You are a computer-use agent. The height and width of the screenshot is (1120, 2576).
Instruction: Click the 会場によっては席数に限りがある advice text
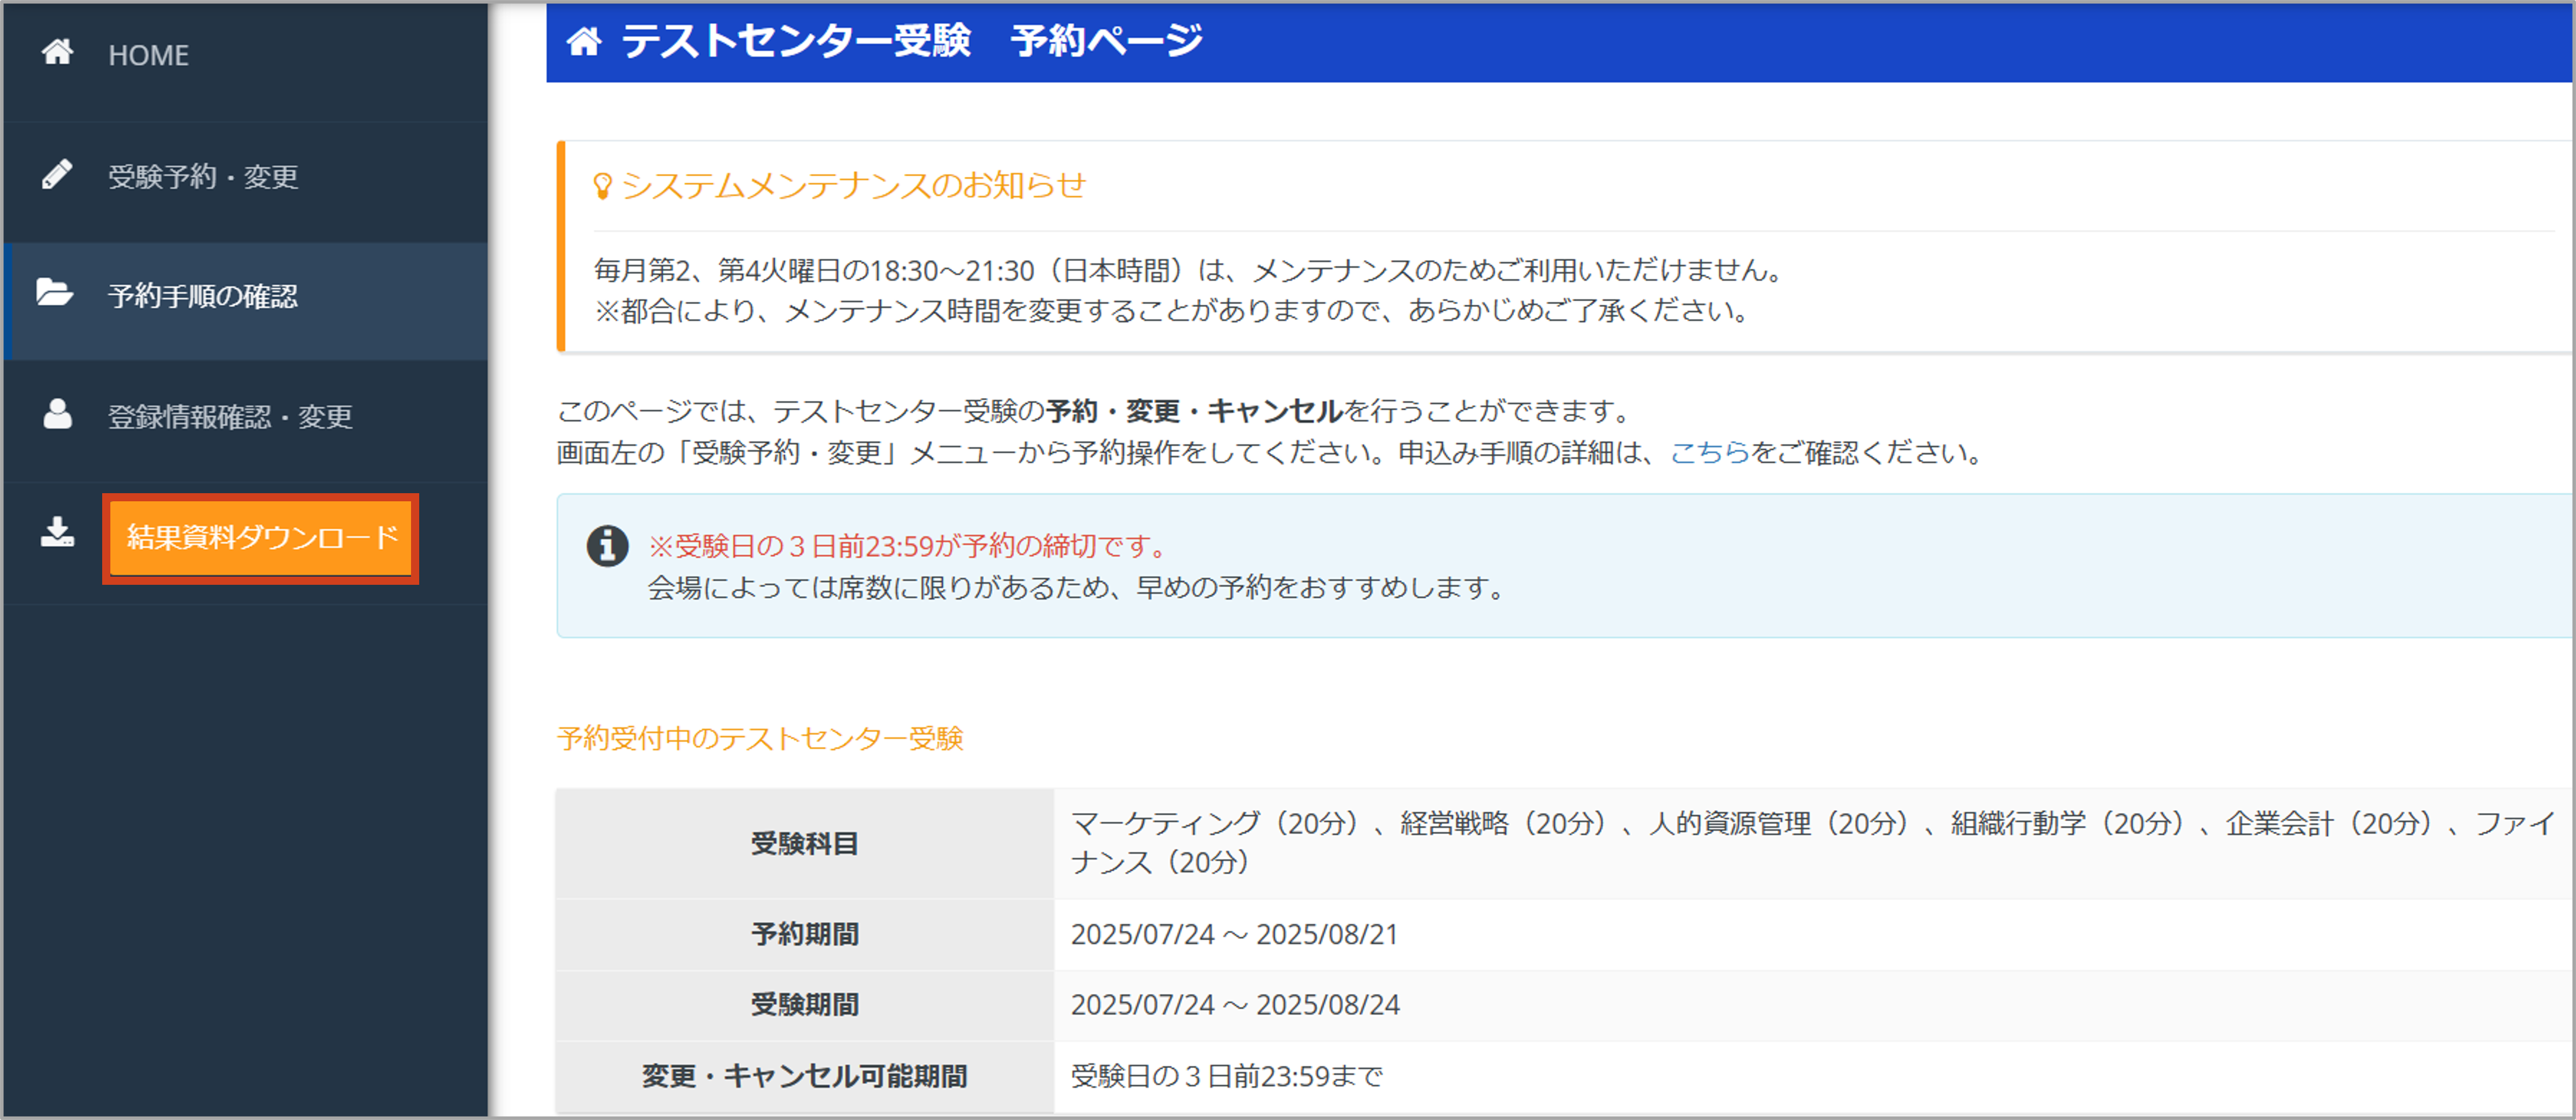click(1078, 588)
